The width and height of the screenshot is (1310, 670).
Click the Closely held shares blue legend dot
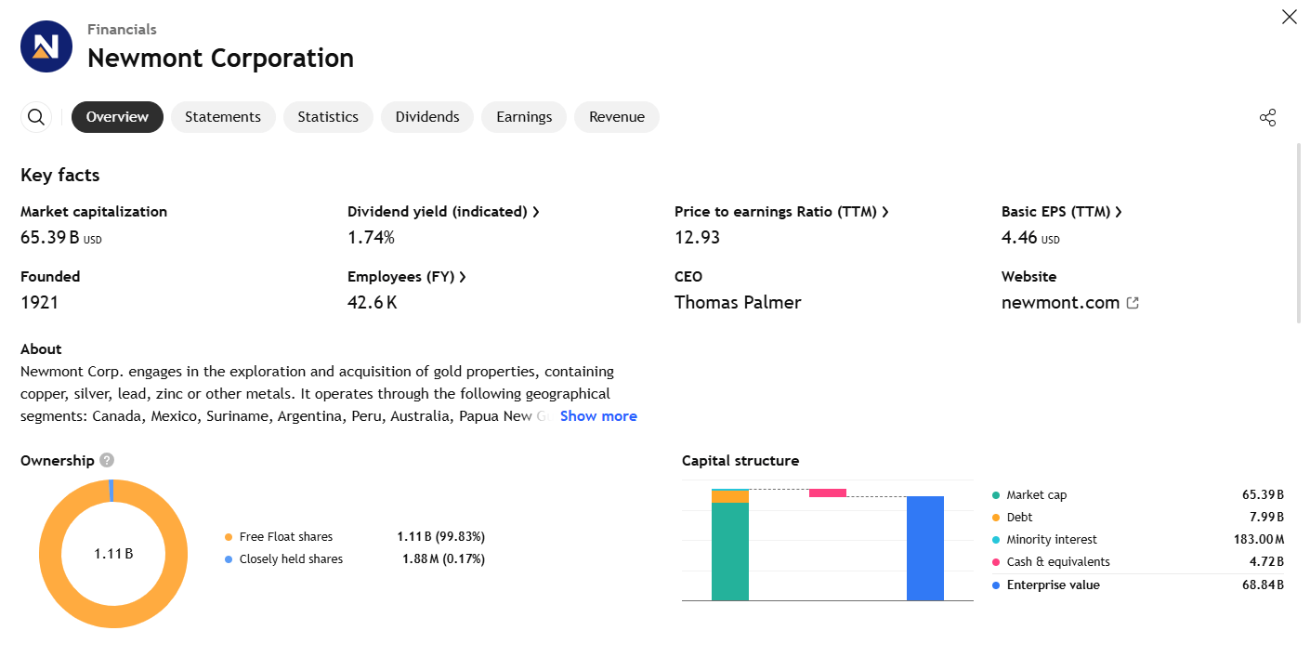tap(229, 559)
